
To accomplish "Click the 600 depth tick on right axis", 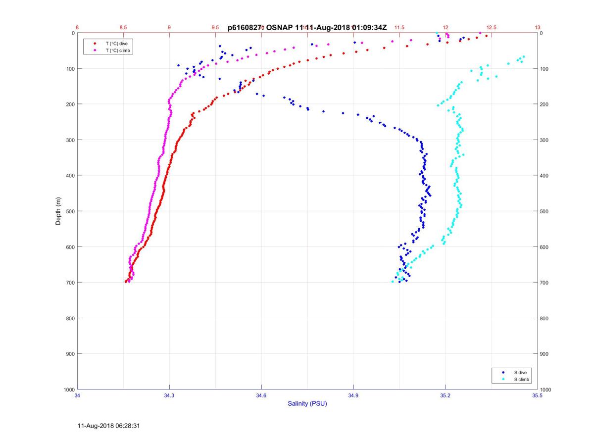I will coord(544,247).
